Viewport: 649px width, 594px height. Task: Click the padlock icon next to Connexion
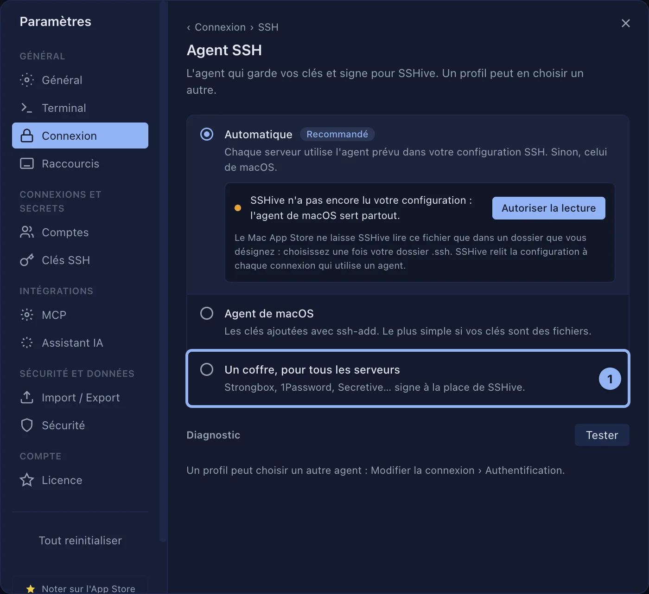click(x=27, y=136)
